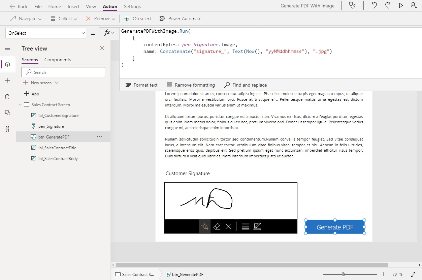
Task: Collapse the left navigation with the hamburger icon
Action: click(7, 48)
